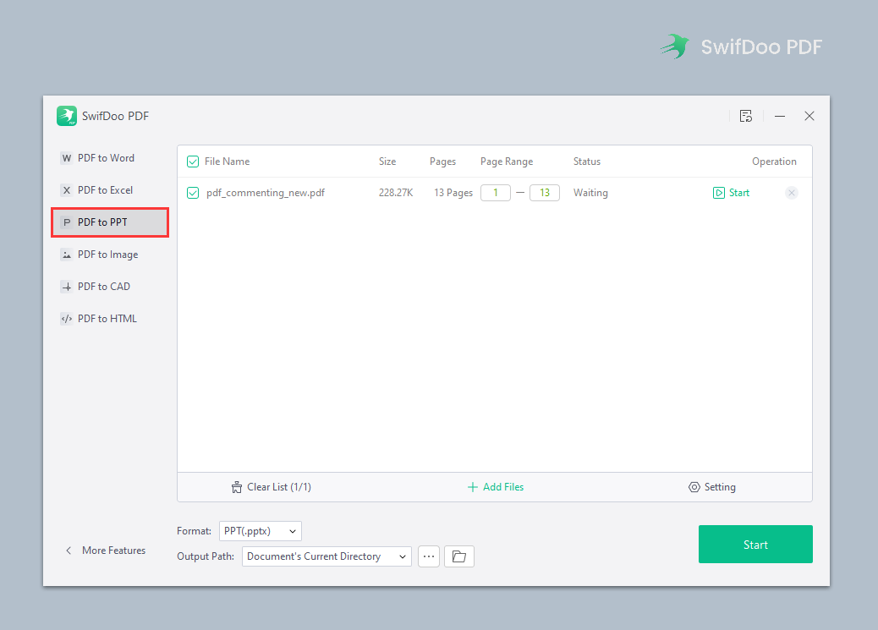
Task: Click the end page range field showing 13
Action: [545, 193]
